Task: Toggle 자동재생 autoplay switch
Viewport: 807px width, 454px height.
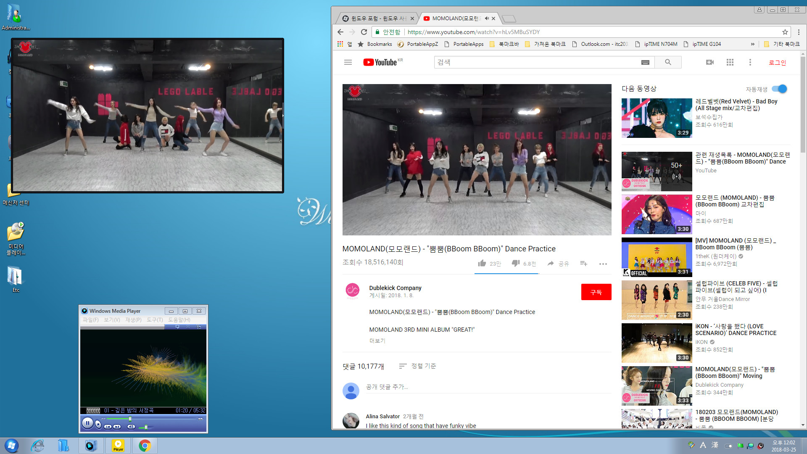Action: [779, 89]
